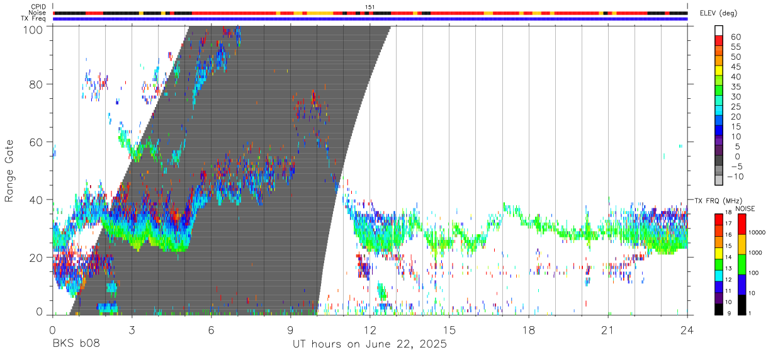The width and height of the screenshot is (773, 357).
Task: Click the 'CPID' row label at top left
Action: [x=39, y=6]
